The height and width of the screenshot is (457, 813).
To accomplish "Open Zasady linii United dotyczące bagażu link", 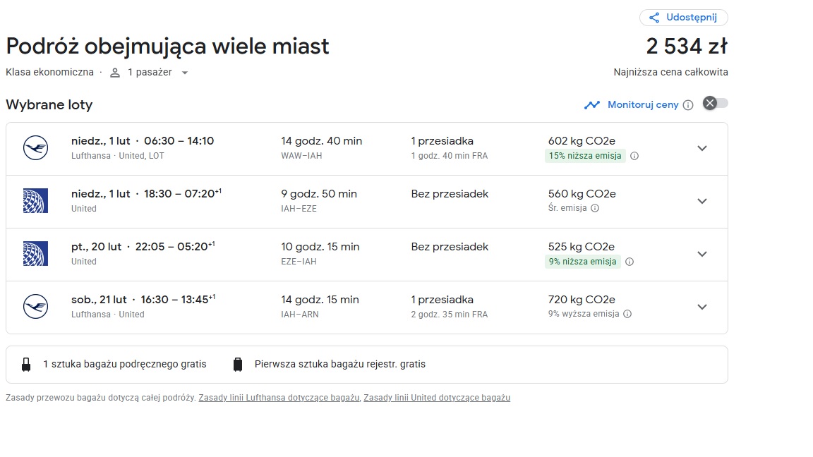I will tap(437, 398).
